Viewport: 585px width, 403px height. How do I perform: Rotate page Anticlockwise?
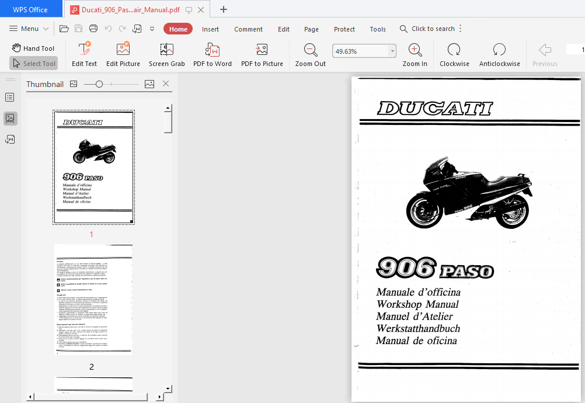pos(499,54)
